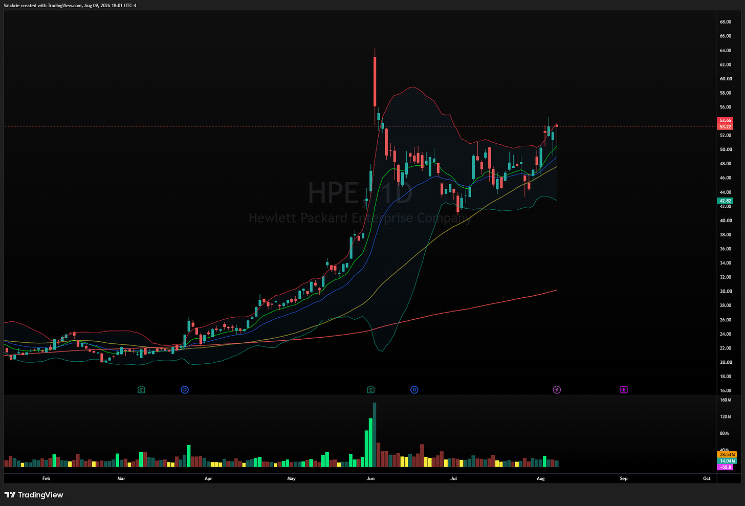Viewport: 745px width, 506px height.
Task: Click the blue dividend marker in late March
Action: (185, 390)
